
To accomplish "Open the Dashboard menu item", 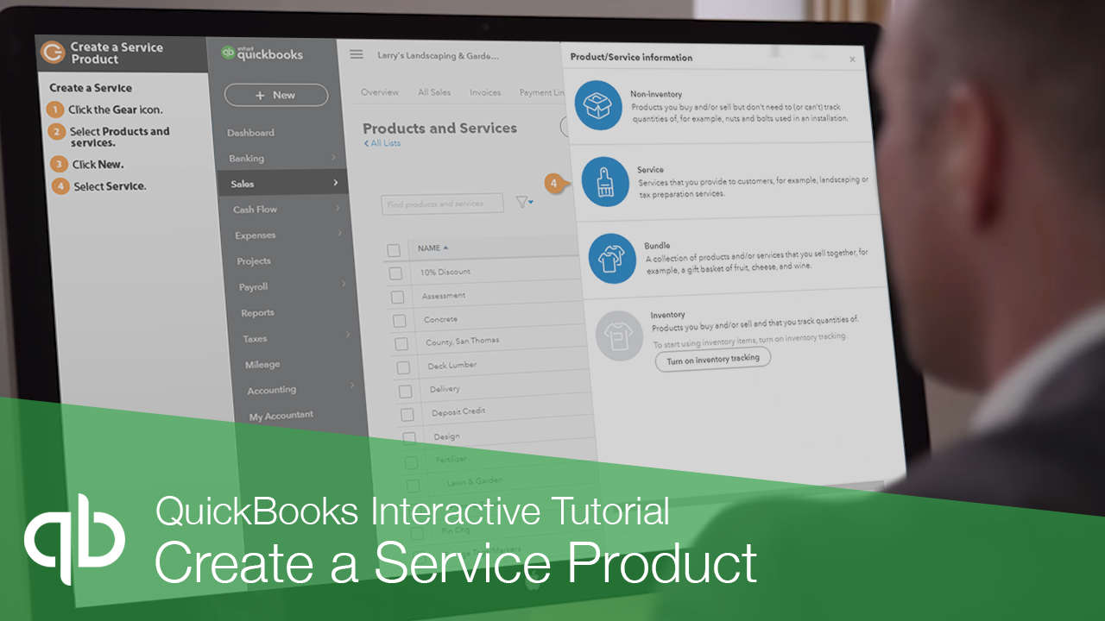I will (250, 132).
